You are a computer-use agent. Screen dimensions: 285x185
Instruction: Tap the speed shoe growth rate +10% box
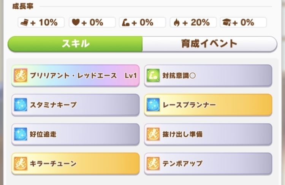[x=41, y=22]
